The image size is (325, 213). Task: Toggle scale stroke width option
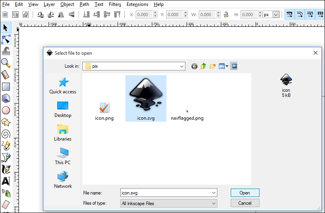[290, 15]
